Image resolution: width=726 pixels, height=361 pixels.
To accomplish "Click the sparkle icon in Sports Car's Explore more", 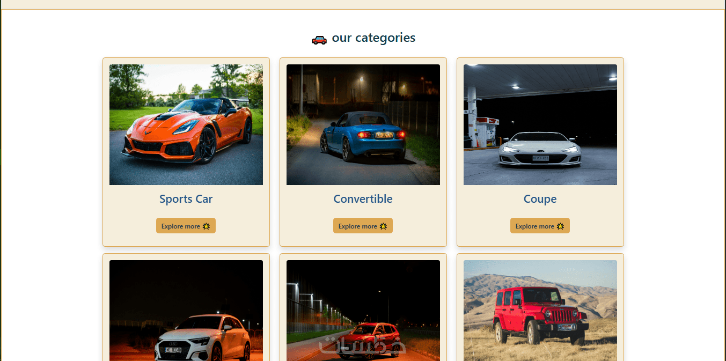I will (x=206, y=226).
